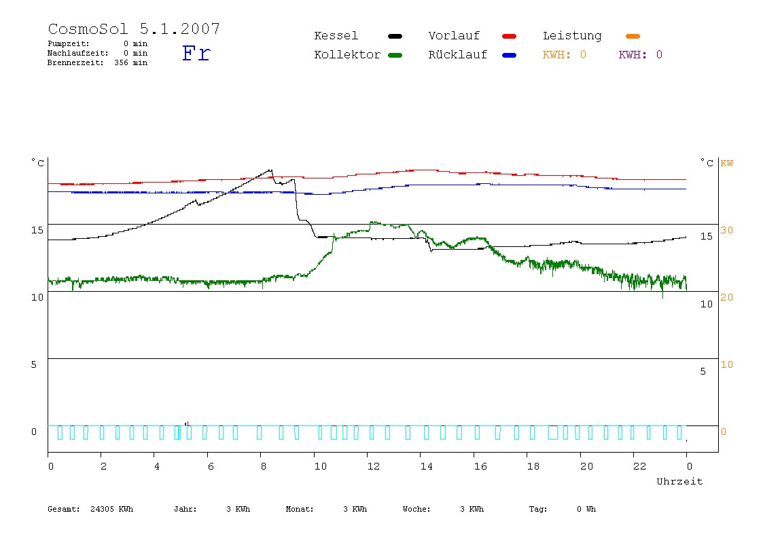The width and height of the screenshot is (780, 551).
Task: Click the orange Leistung legend swatch
Action: 633,36
